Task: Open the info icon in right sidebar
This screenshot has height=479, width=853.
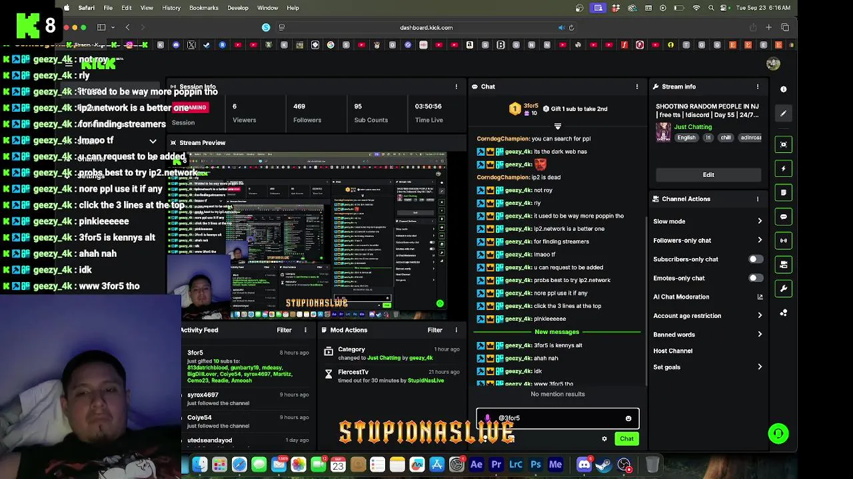Action: [x=784, y=89]
